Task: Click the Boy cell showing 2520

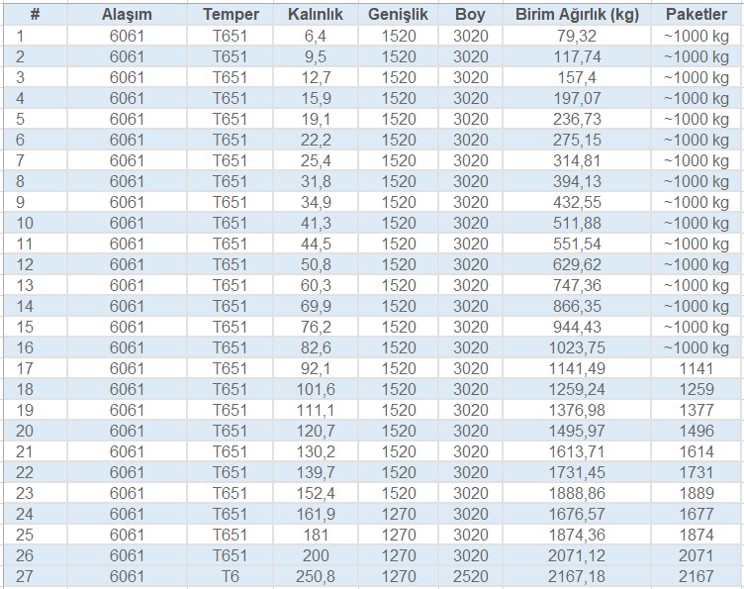Action: pyautogui.click(x=470, y=576)
